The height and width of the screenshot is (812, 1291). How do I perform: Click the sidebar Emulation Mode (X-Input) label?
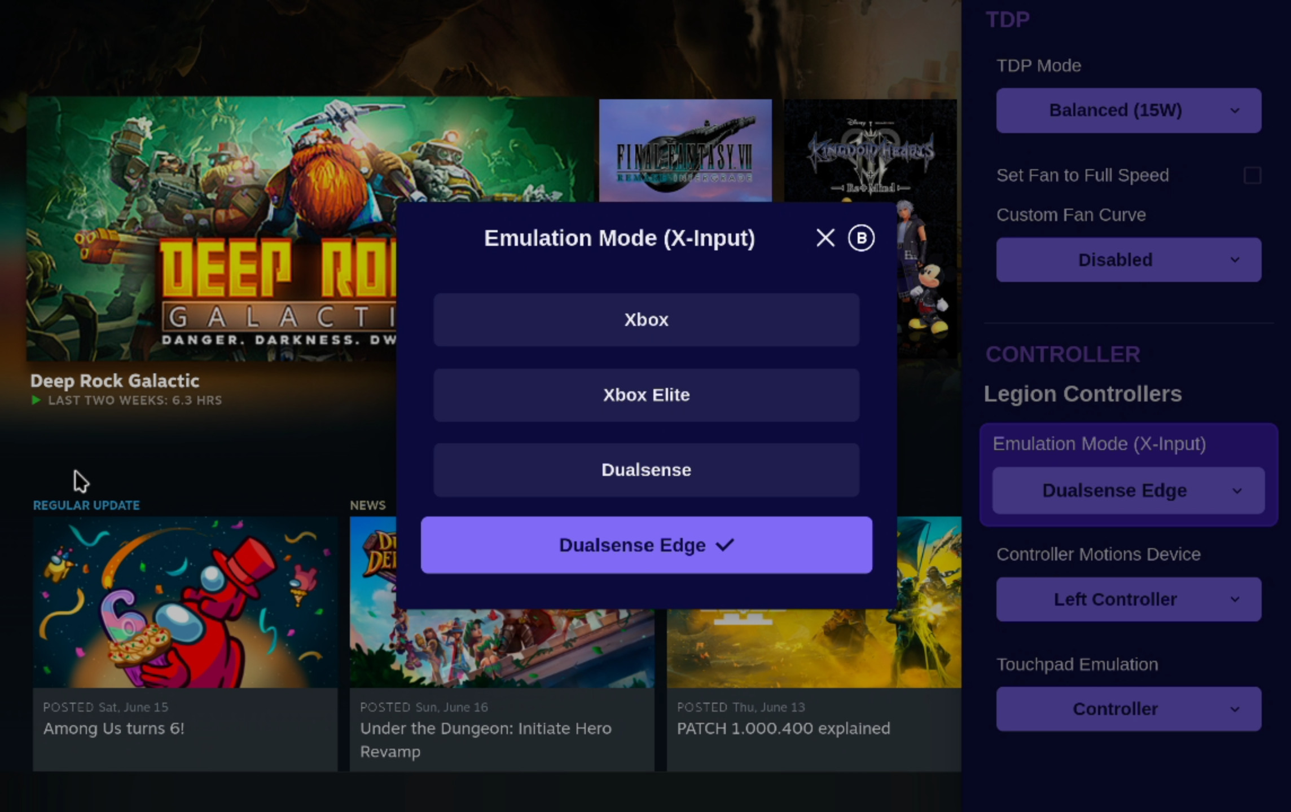pos(1099,444)
